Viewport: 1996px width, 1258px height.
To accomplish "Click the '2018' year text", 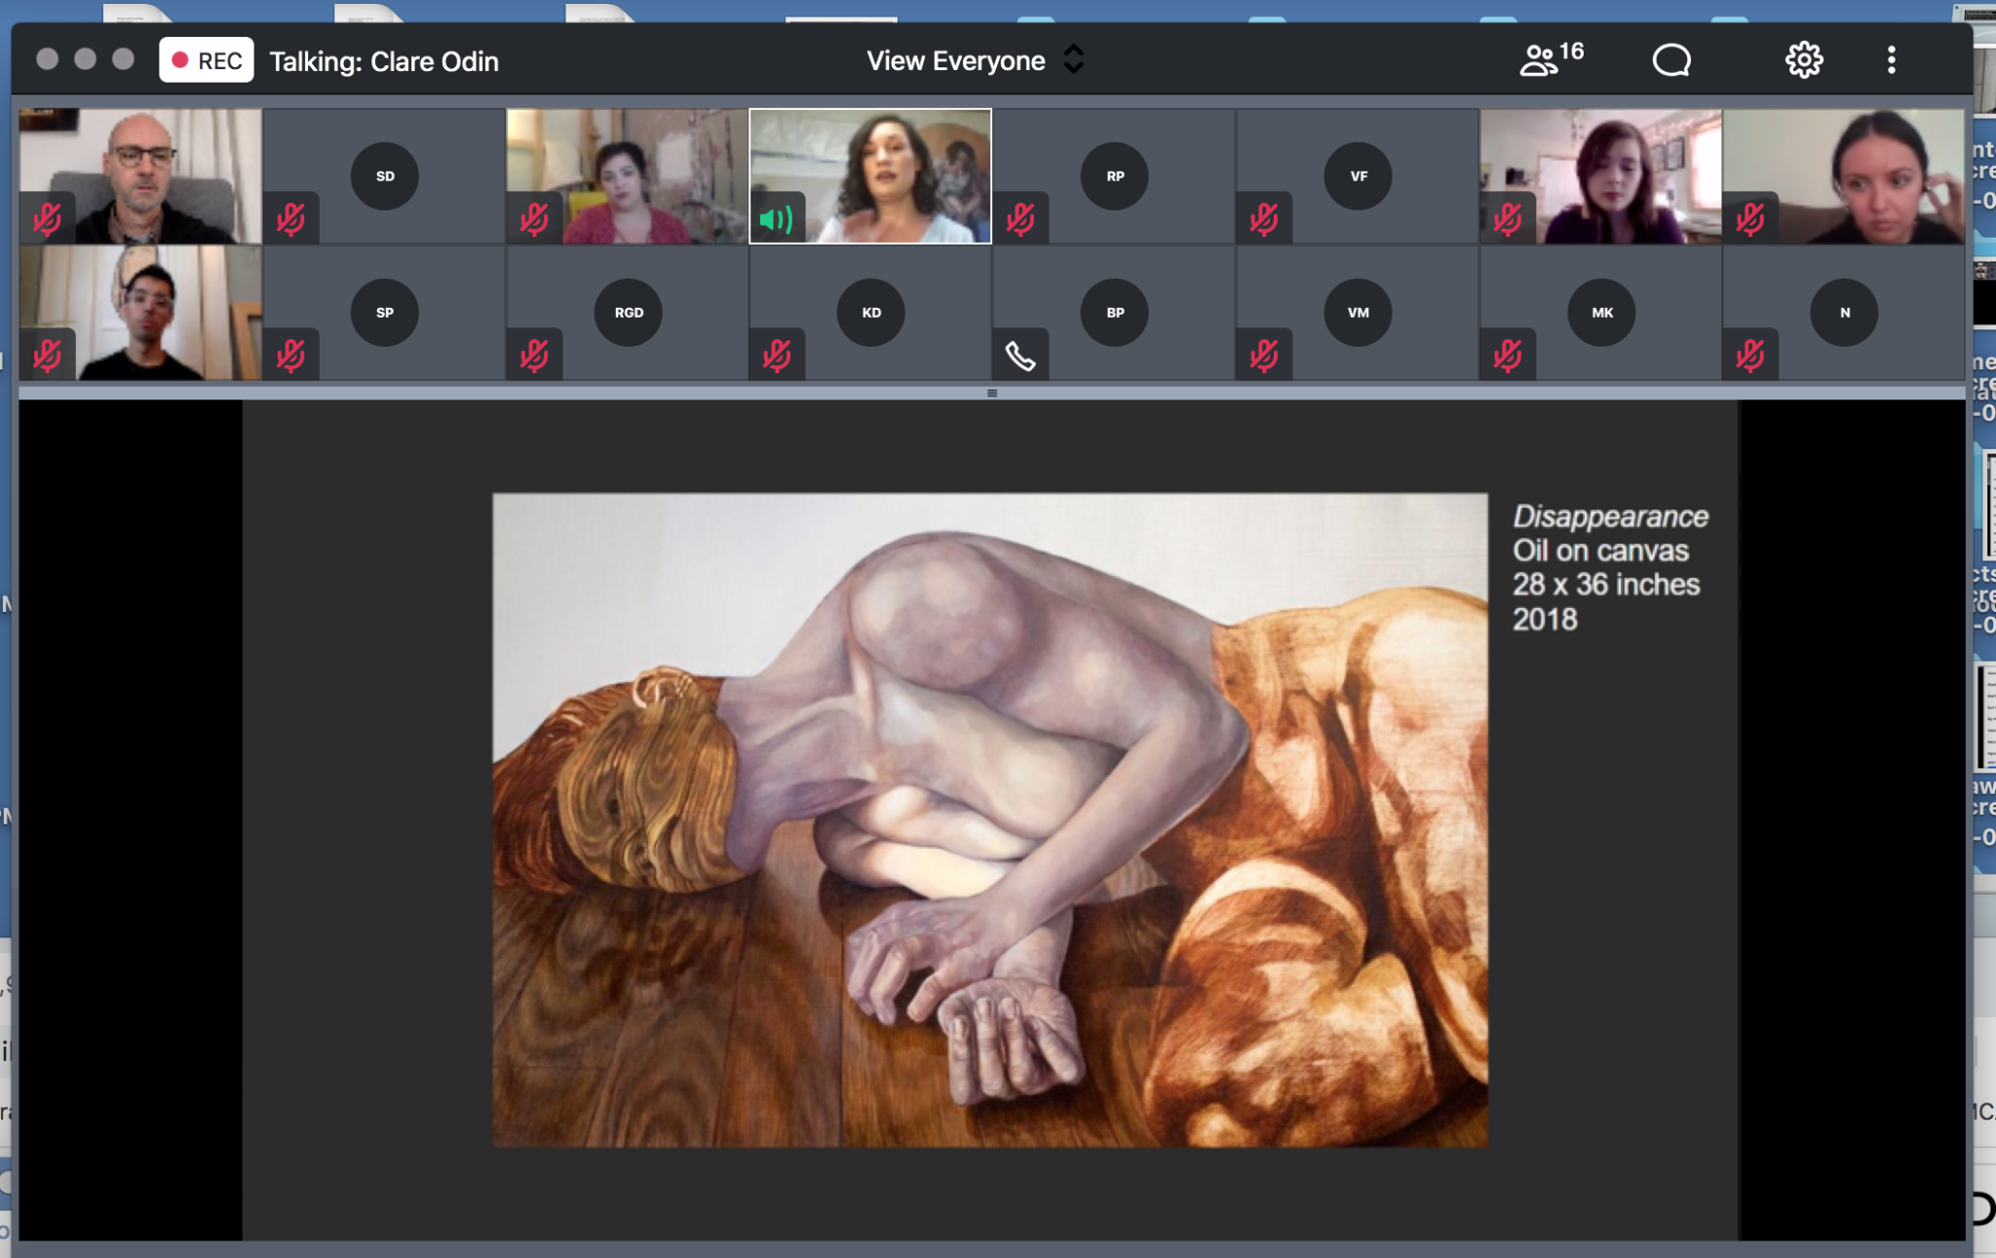I will tap(1545, 619).
